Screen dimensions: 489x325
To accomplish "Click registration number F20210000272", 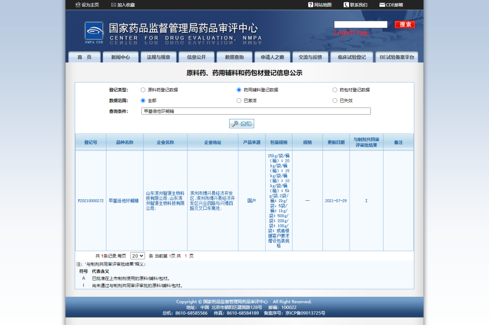I will pos(91,201).
